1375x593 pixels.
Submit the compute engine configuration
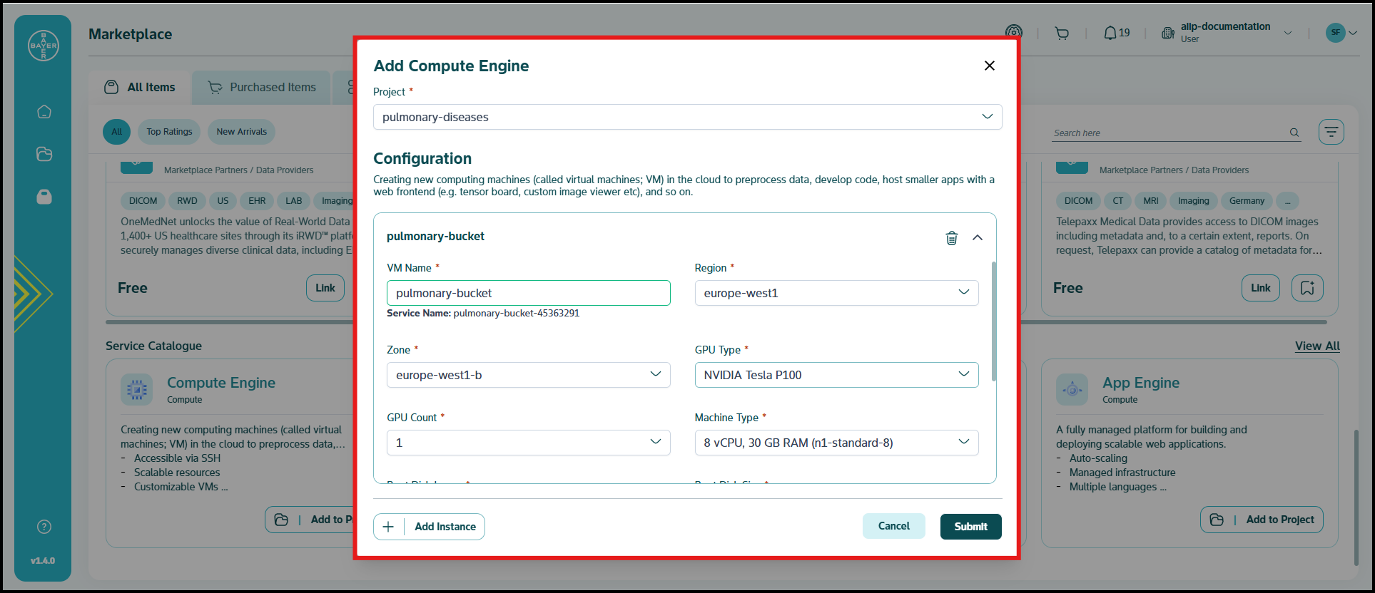(x=970, y=527)
